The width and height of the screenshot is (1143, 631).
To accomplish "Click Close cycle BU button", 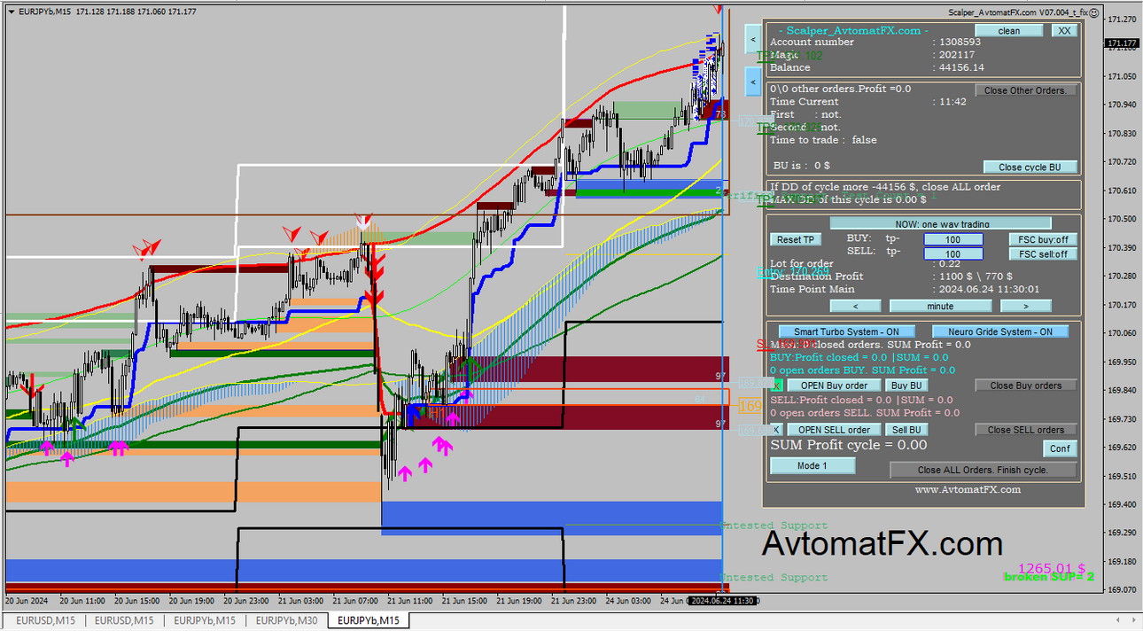I will point(1030,167).
